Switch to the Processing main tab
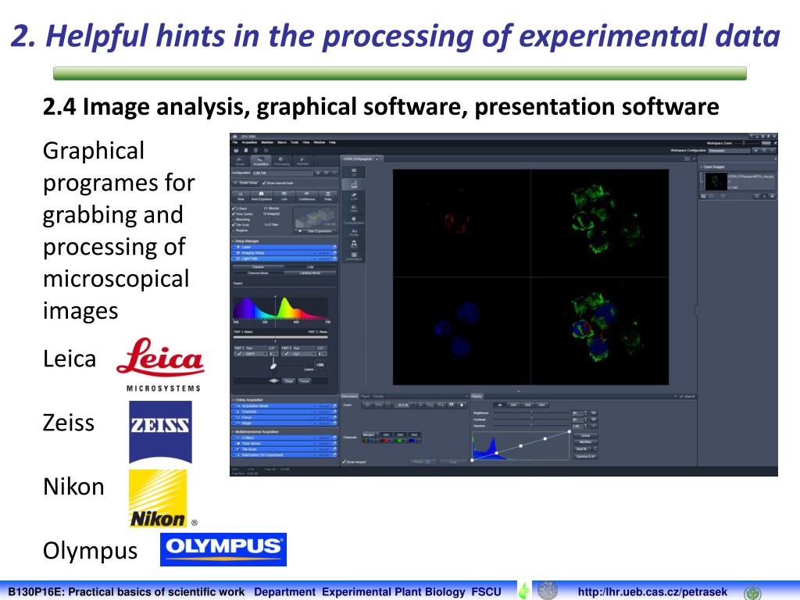Viewport: 800px width, 600px height. pyautogui.click(x=281, y=161)
